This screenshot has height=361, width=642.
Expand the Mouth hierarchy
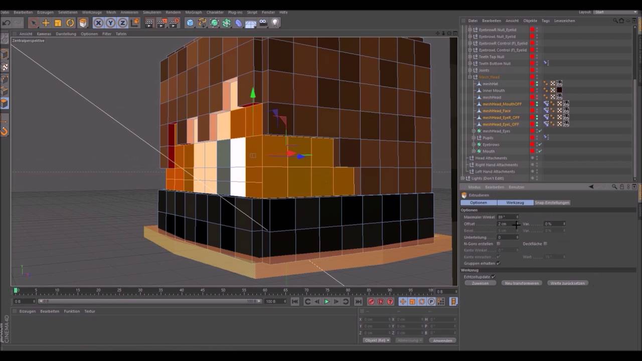coord(473,151)
